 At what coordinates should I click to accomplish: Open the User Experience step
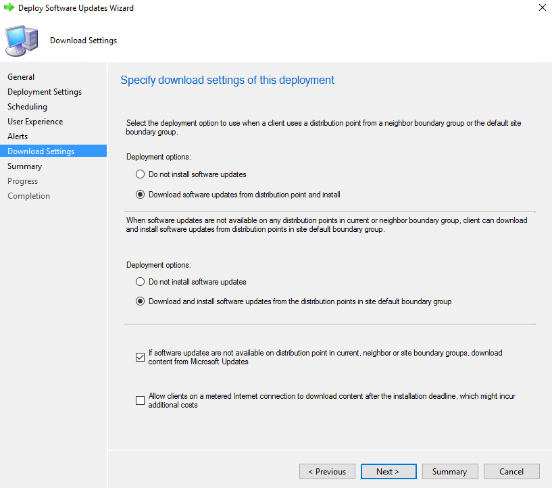(35, 122)
